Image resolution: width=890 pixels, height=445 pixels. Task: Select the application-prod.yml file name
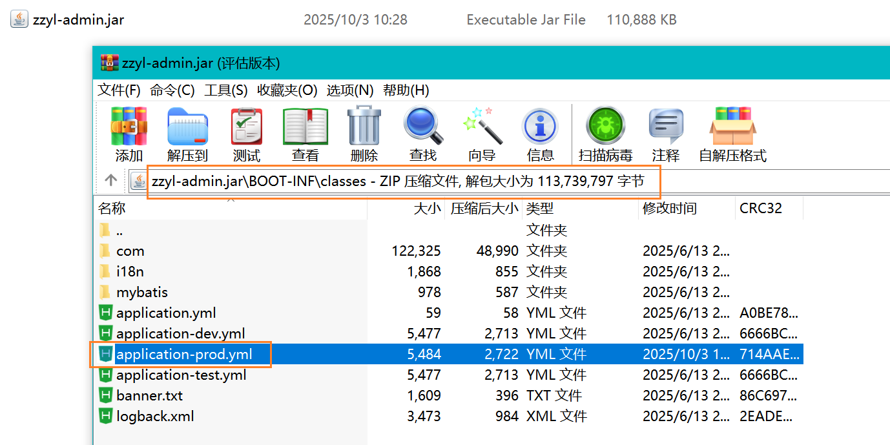click(184, 354)
